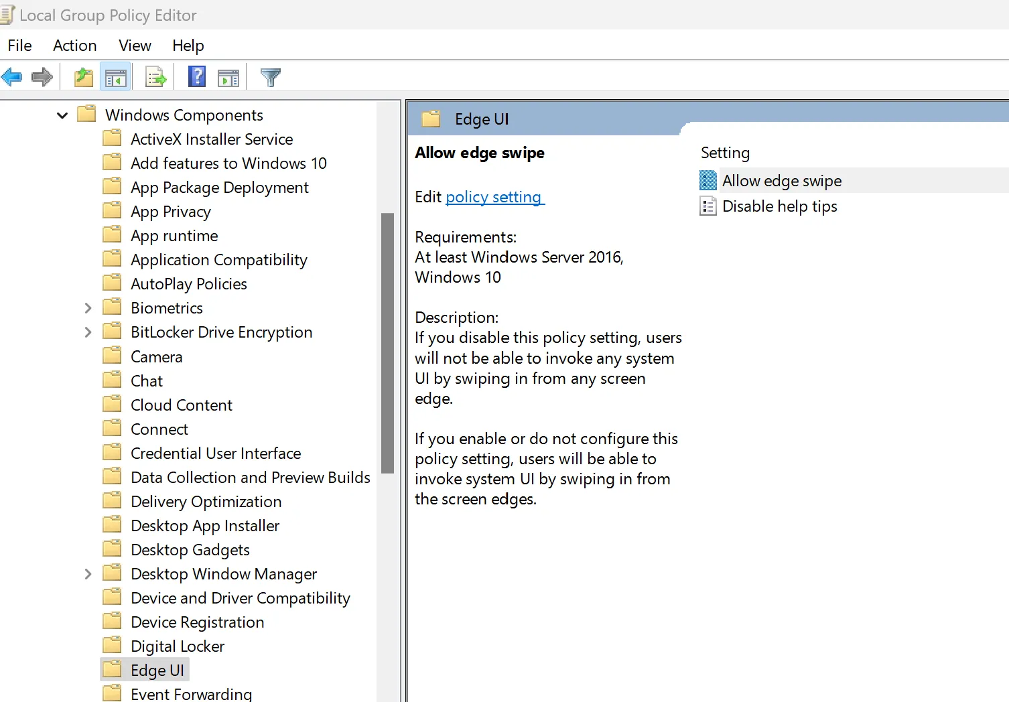Click the Camera folder icon

pyautogui.click(x=112, y=356)
